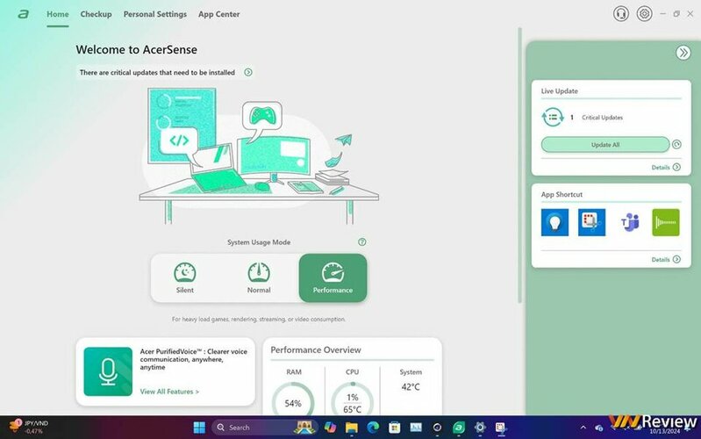Image resolution: width=701 pixels, height=439 pixels.
Task: Click the OneDrive cloud tray icon
Action: tap(598, 428)
